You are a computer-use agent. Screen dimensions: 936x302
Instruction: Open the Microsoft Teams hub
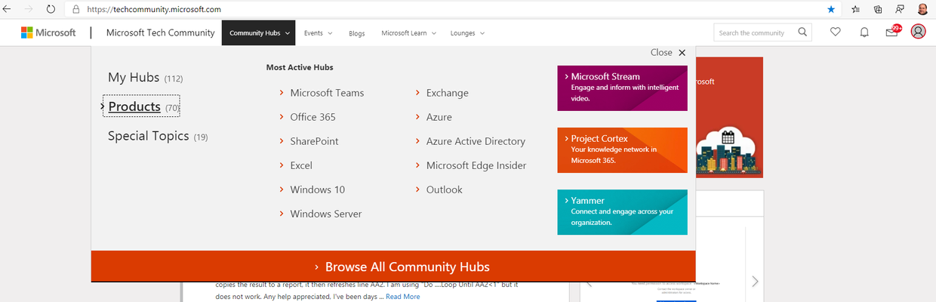coord(327,93)
